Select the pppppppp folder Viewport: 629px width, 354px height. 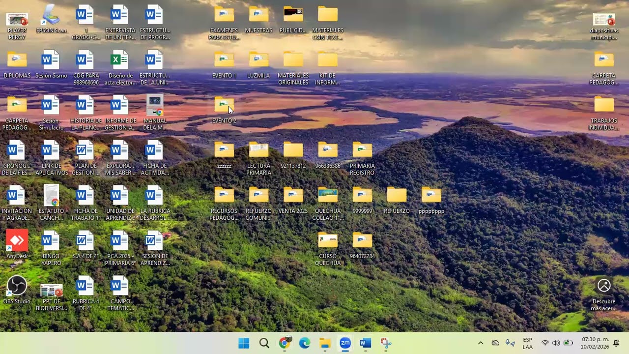pyautogui.click(x=431, y=201)
